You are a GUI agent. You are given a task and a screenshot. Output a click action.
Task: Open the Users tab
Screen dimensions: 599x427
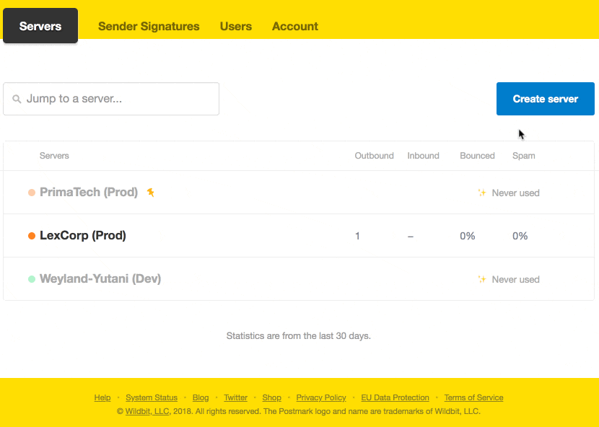pyautogui.click(x=236, y=26)
